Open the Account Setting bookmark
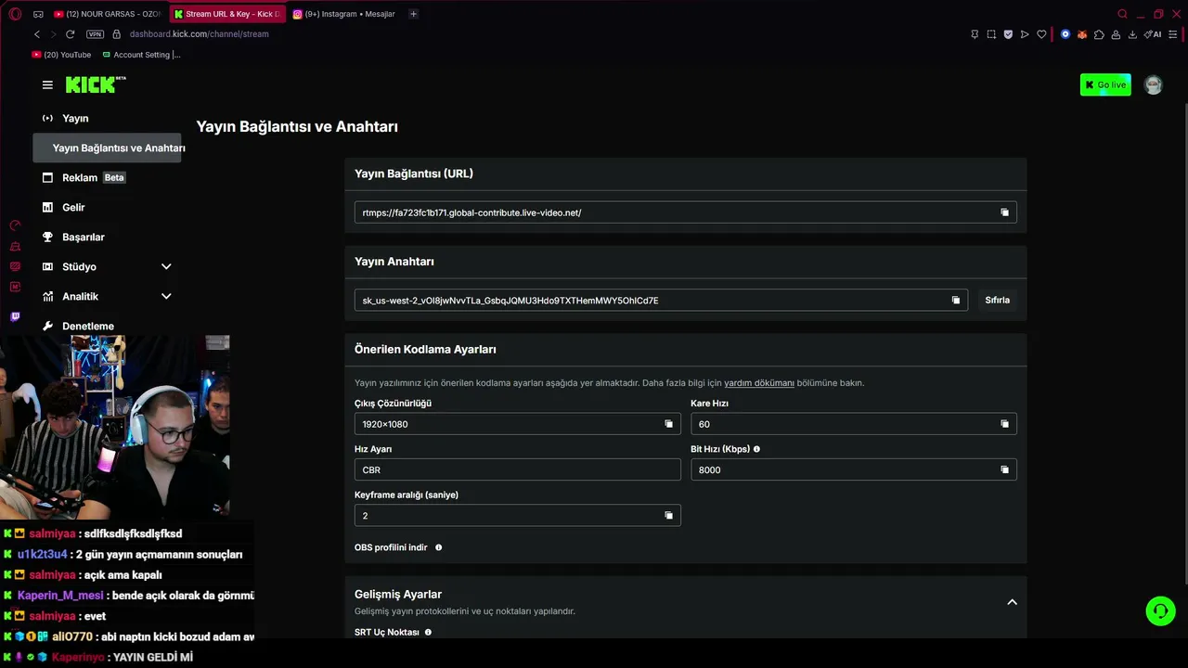1188x668 pixels. tap(142, 55)
